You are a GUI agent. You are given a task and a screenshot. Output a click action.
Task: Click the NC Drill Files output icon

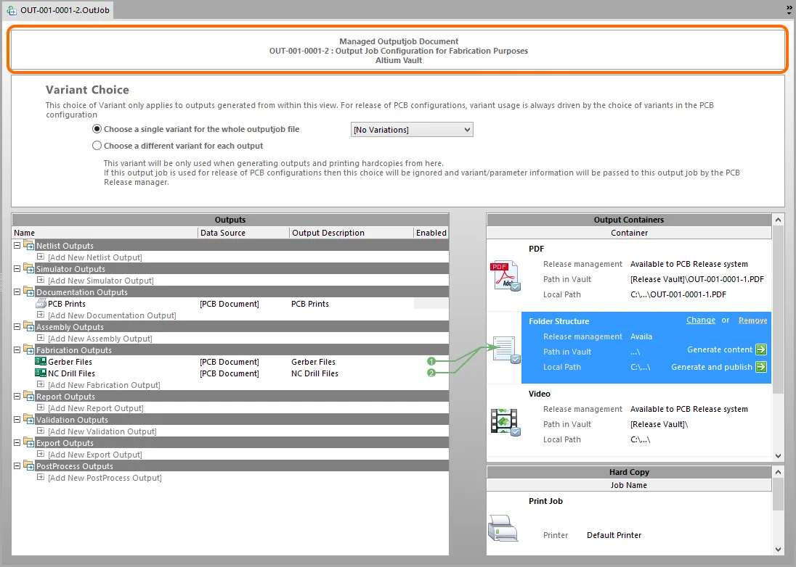tap(41, 373)
